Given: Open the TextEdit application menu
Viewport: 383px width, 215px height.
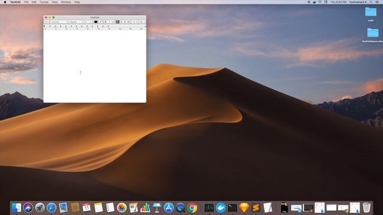Looking at the screenshot, I should click(x=16, y=2).
